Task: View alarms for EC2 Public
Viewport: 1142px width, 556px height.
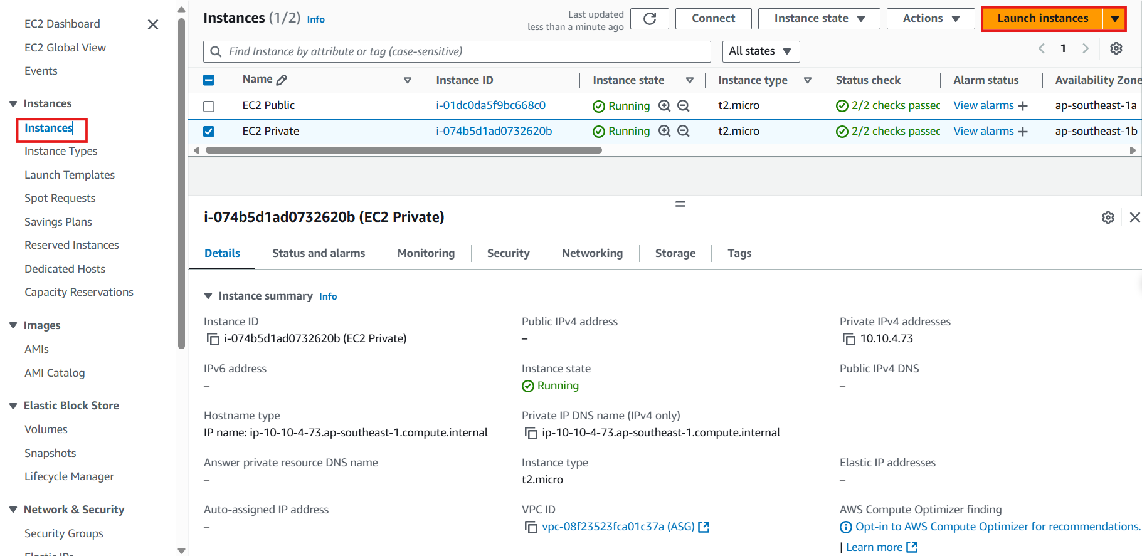Action: click(983, 105)
